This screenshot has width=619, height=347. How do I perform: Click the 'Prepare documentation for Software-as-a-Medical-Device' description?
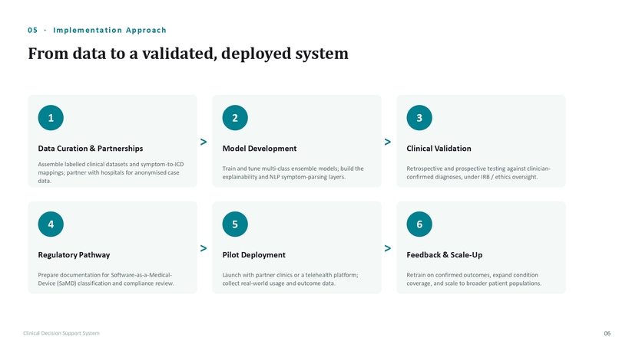(x=106, y=279)
